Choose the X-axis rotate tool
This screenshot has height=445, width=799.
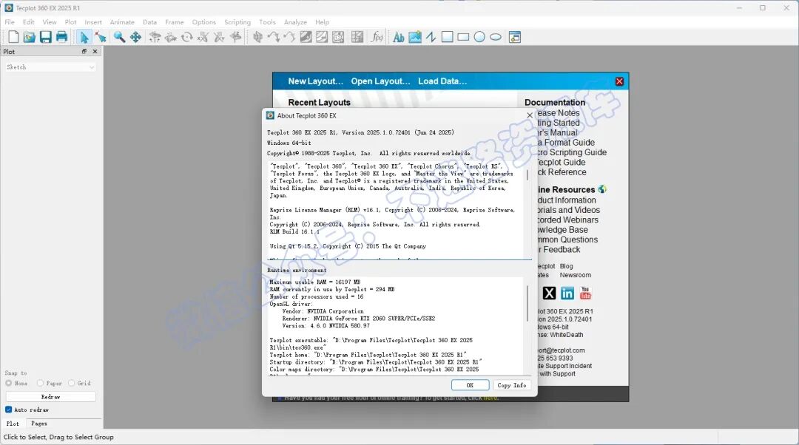click(x=203, y=37)
